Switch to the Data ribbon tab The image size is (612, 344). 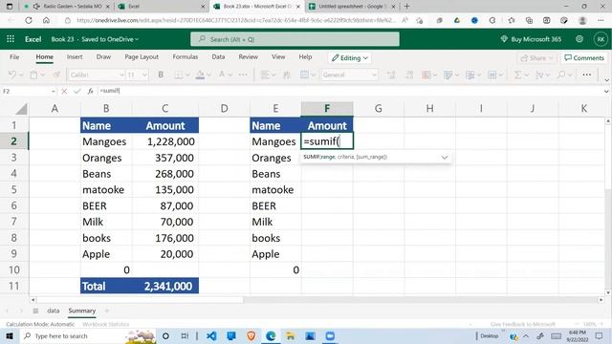(x=218, y=57)
